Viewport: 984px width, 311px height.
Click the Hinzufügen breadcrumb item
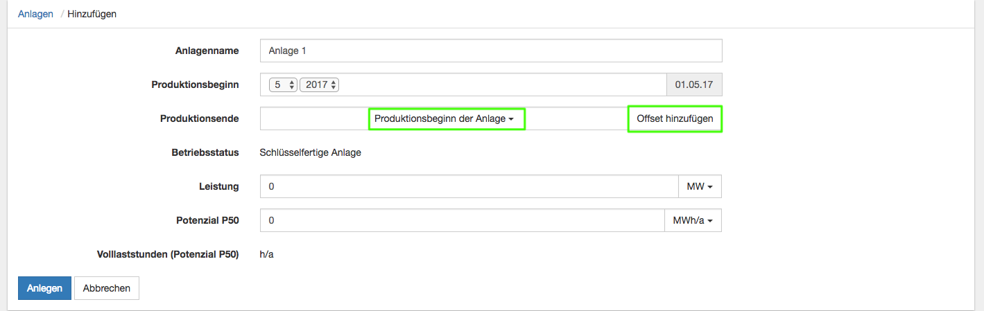coord(92,14)
